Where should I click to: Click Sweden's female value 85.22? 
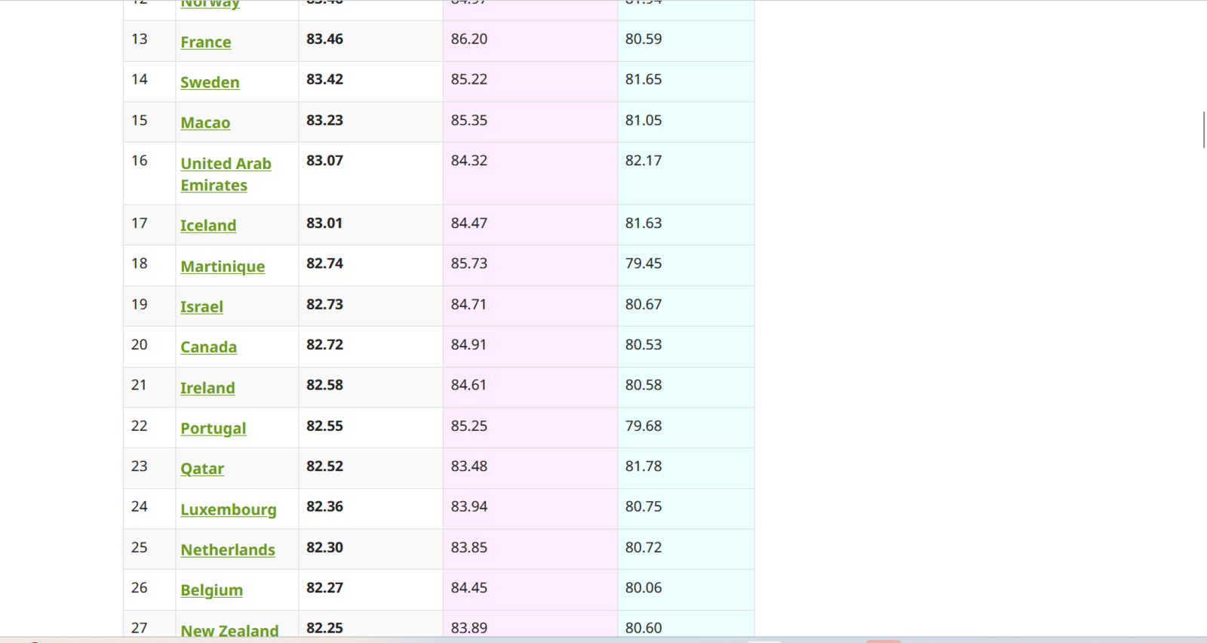point(469,79)
